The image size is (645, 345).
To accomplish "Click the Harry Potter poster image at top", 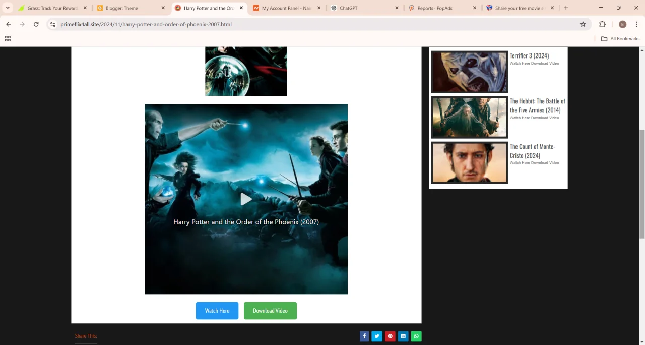I will coord(246,71).
